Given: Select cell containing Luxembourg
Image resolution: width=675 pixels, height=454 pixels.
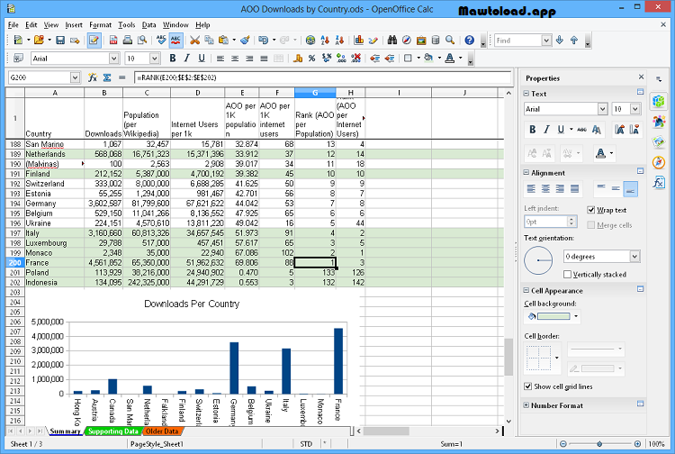Looking at the screenshot, I should [x=54, y=243].
